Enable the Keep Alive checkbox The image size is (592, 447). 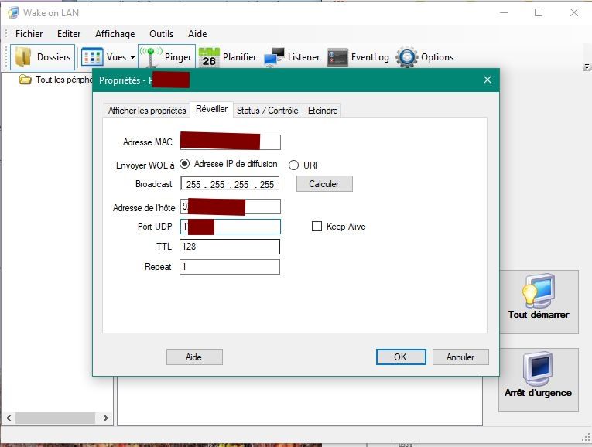(317, 227)
